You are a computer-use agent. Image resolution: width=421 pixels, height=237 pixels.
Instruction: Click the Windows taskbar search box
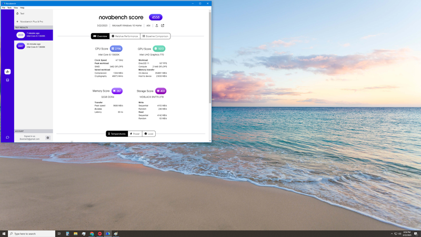[32, 234]
